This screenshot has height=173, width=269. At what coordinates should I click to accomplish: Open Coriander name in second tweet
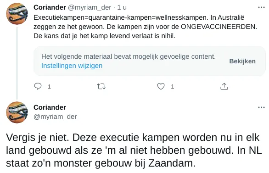50,107
